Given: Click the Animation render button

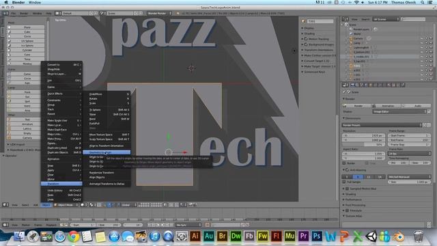Looking at the screenshot, I should (x=386, y=106).
